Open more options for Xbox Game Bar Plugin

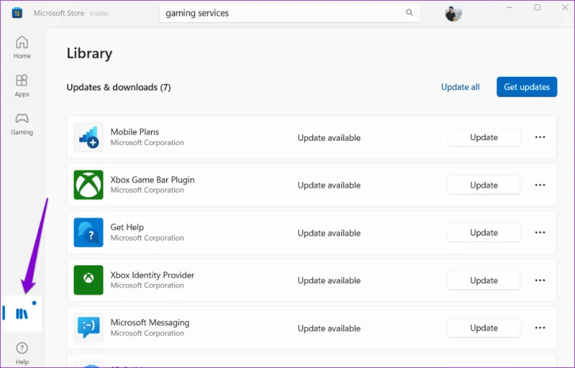coord(540,185)
